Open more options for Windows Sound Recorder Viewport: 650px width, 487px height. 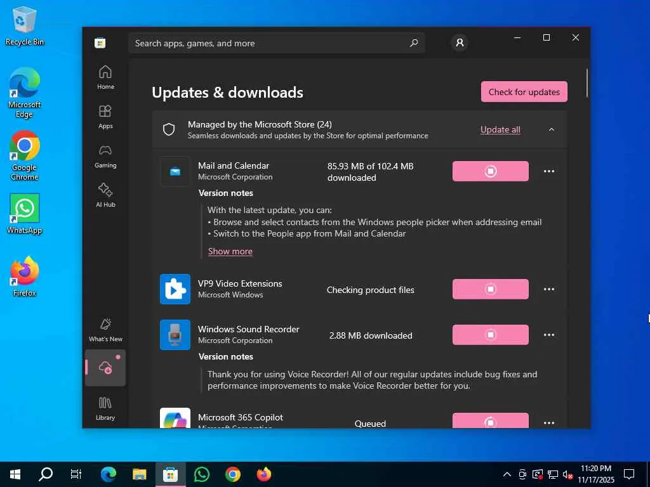tap(549, 335)
